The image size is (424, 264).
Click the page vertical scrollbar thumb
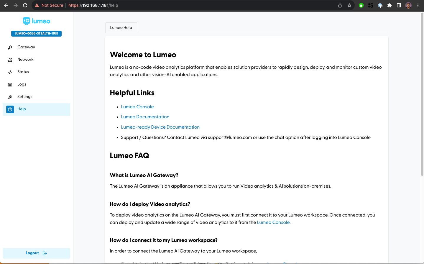tap(422, 94)
